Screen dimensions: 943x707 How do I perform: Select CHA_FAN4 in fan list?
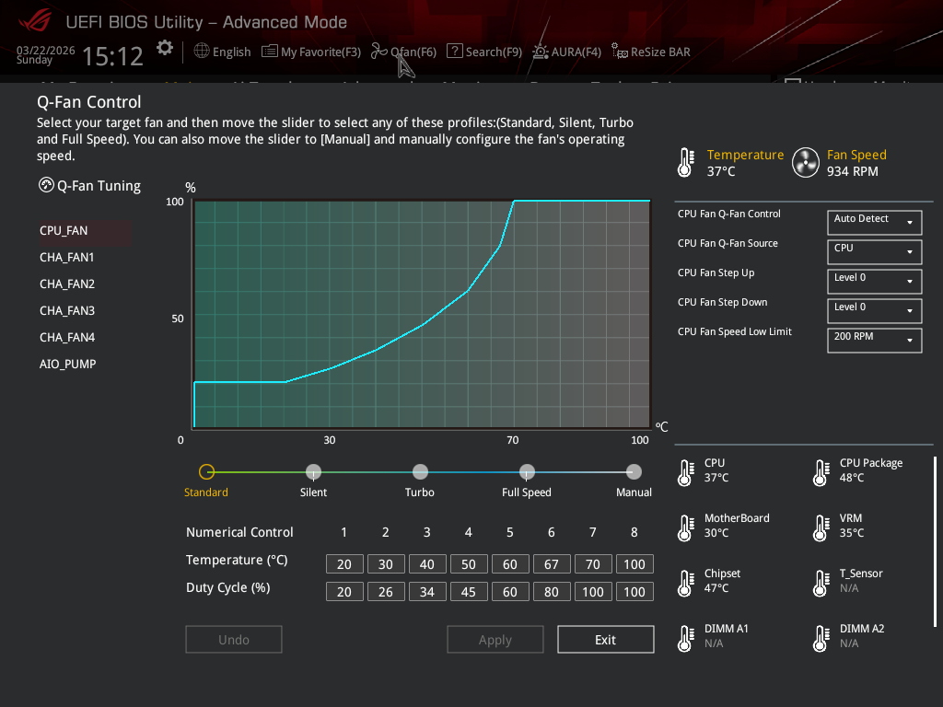pyautogui.click(x=66, y=337)
